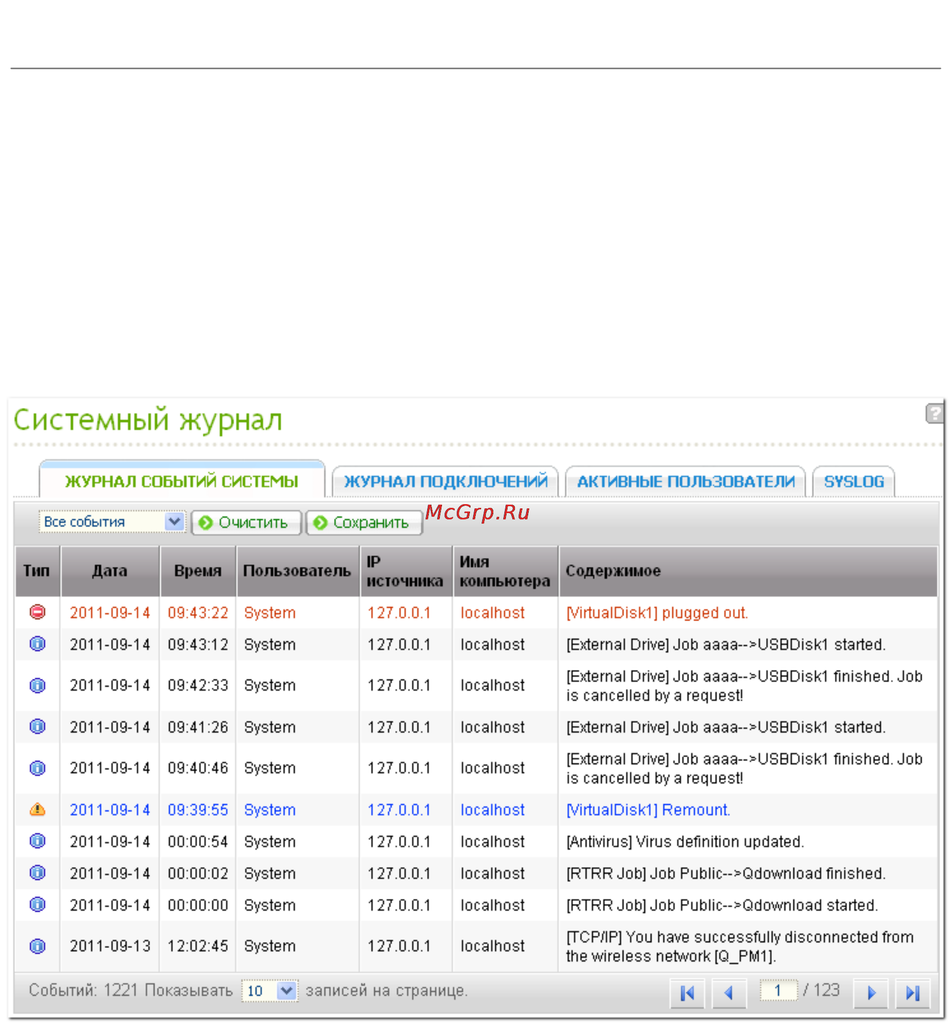
Task: Click time '09:39:55' cell
Action: click(x=198, y=810)
